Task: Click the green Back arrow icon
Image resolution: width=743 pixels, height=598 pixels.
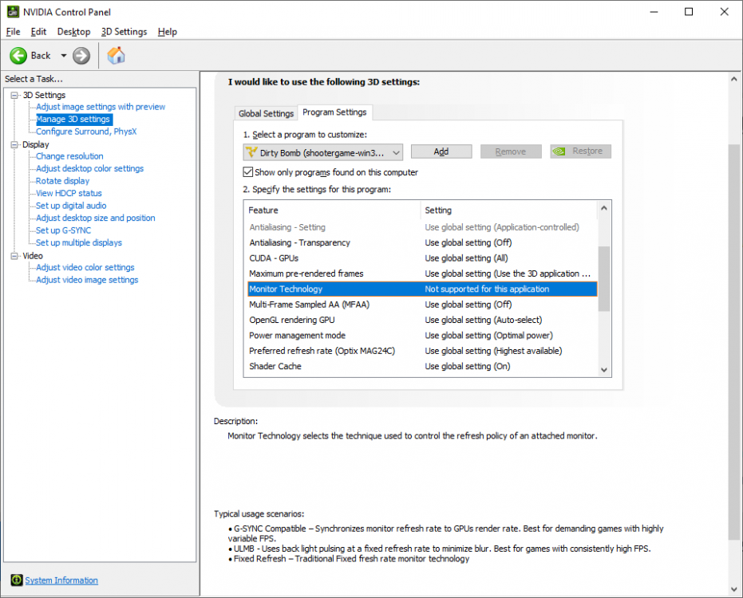Action: (18, 56)
